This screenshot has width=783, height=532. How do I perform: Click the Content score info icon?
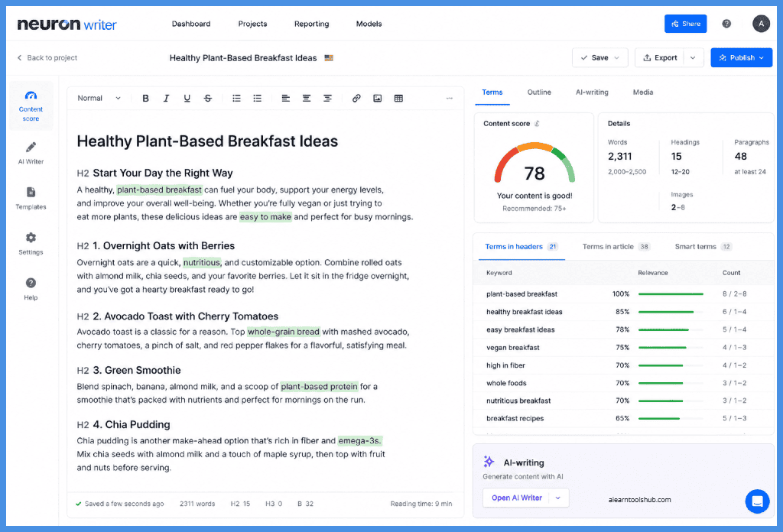click(x=537, y=123)
